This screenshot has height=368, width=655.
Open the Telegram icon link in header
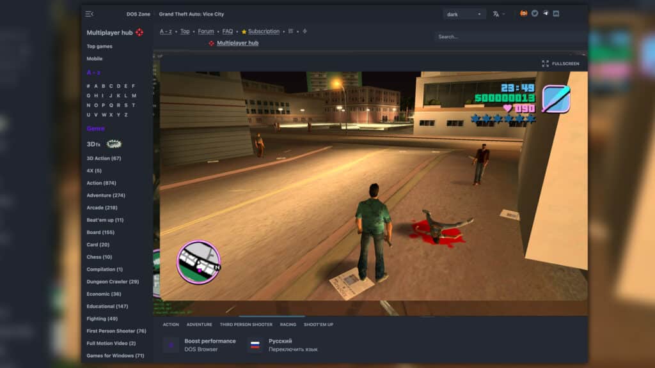[x=545, y=13]
